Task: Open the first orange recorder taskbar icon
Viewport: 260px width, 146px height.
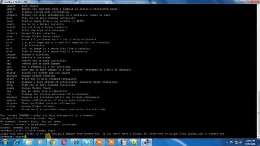Action: click(100, 142)
